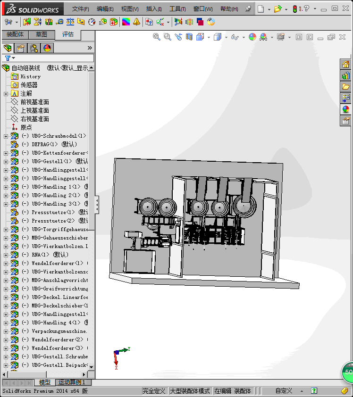Expand the UBG-Schraubmodul<1> component
Screen dimensions: 353x397
[6, 136]
